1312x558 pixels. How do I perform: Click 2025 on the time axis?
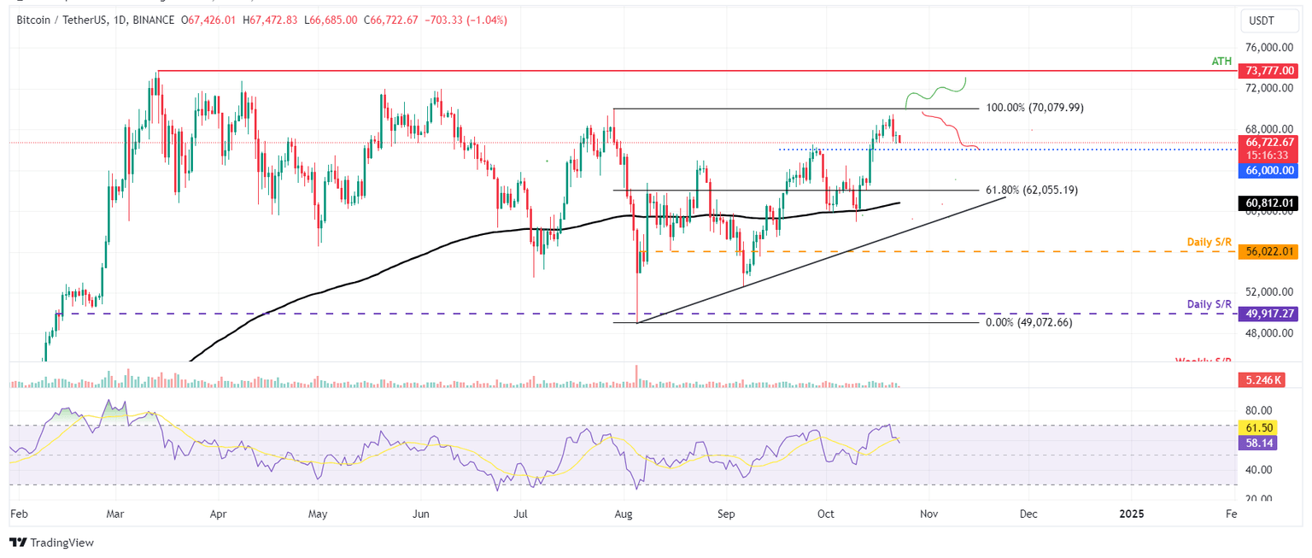[x=1133, y=514]
